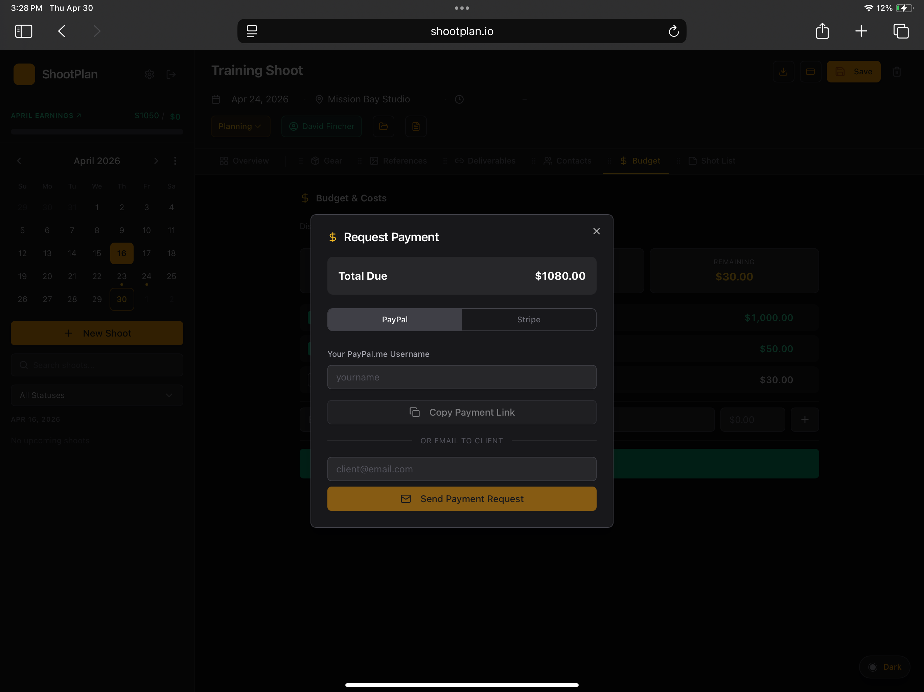Switch to the References tab

coord(398,161)
